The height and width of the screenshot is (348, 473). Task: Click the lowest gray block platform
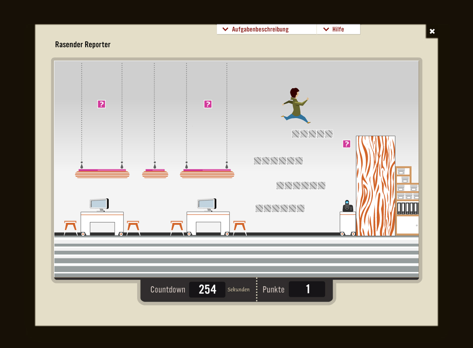click(280, 208)
